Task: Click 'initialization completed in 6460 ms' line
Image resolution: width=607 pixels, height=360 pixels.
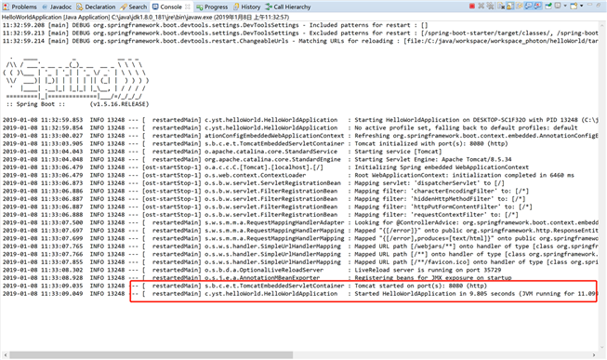Action: pyautogui.click(x=288, y=175)
